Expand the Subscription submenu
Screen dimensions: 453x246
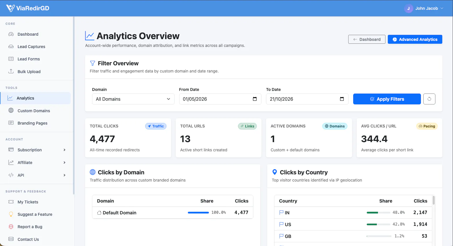click(64, 150)
